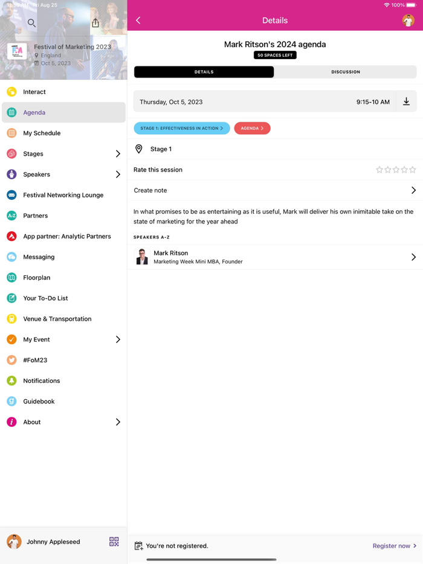Rate session one star
Image resolution: width=423 pixels, height=564 pixels.
pyautogui.click(x=379, y=170)
